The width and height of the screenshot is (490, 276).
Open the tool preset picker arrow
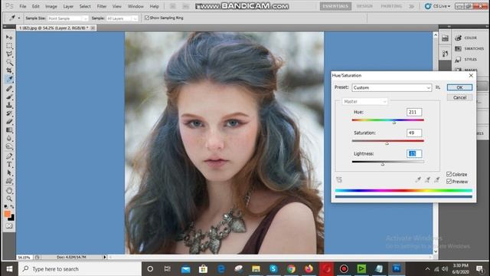(19, 18)
